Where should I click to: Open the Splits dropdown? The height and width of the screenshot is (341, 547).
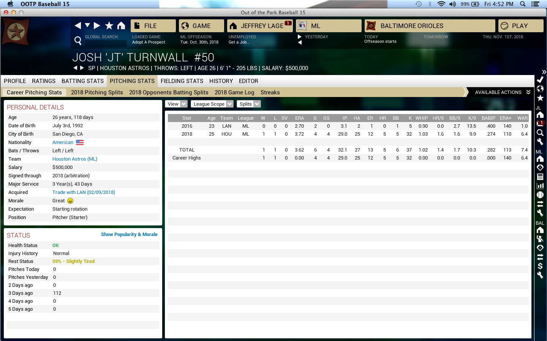(248, 104)
